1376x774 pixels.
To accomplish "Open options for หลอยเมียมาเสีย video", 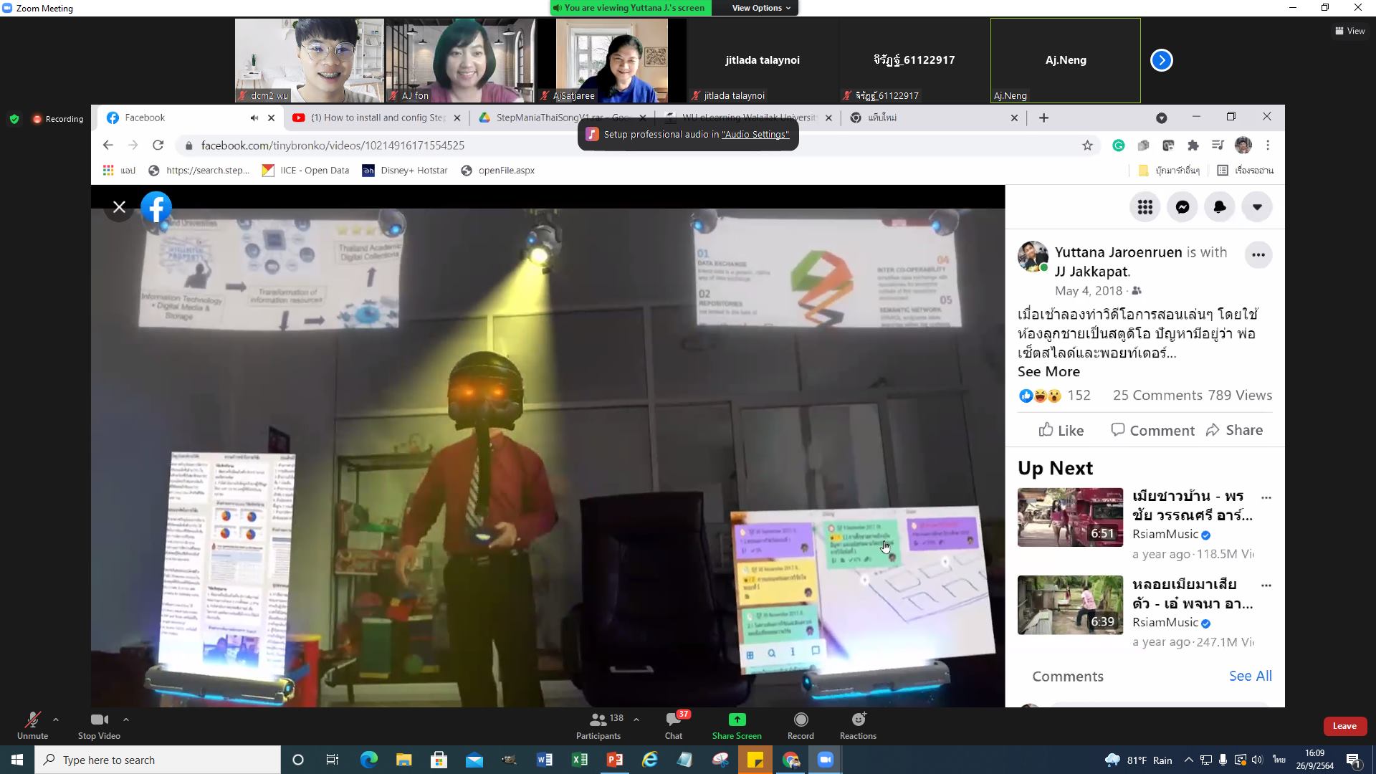I will [x=1266, y=586].
